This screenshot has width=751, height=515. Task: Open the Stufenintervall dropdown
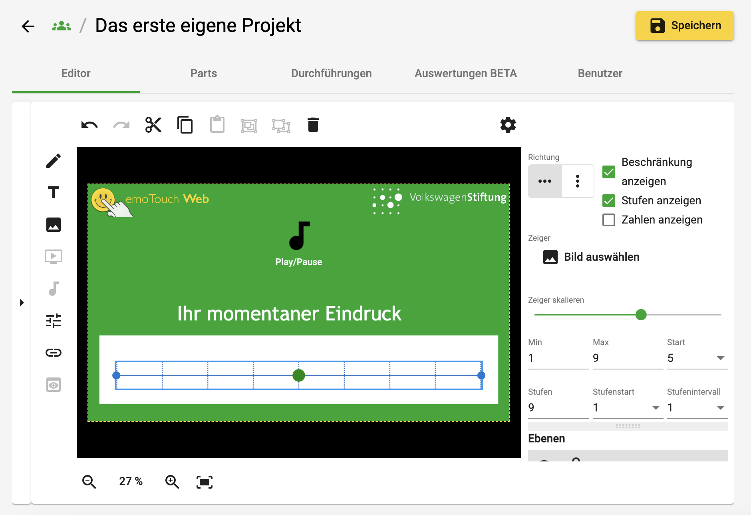coord(697,408)
